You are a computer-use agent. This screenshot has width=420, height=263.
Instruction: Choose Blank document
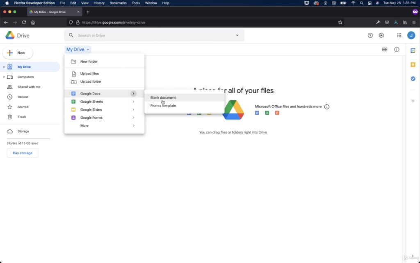point(184,98)
